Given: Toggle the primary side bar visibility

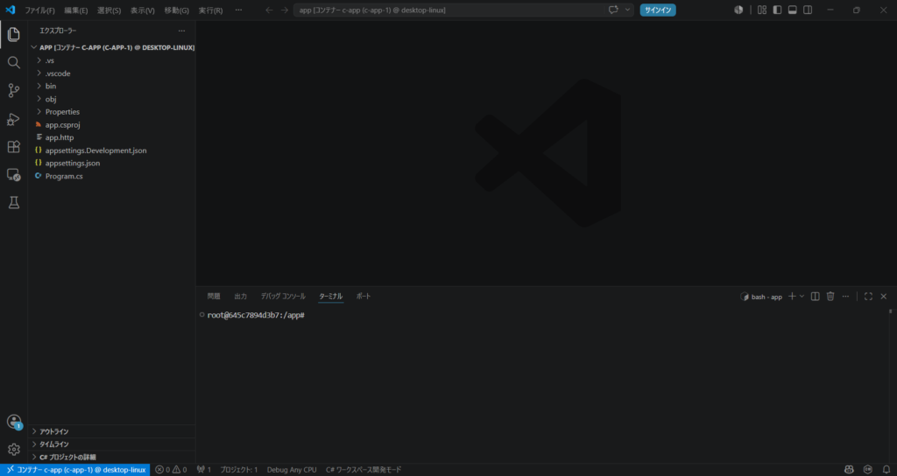Looking at the screenshot, I should coord(777,10).
